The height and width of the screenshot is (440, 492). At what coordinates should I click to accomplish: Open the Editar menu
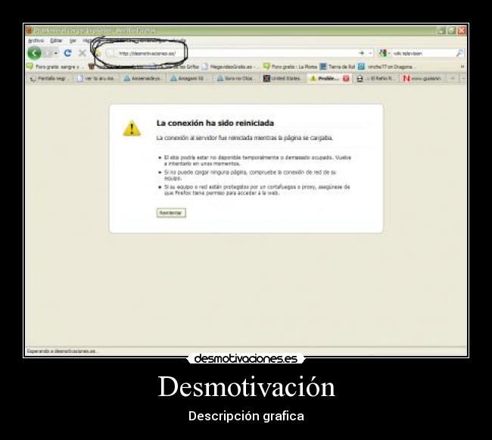(56, 40)
